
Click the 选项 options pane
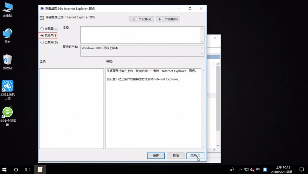[72, 109]
